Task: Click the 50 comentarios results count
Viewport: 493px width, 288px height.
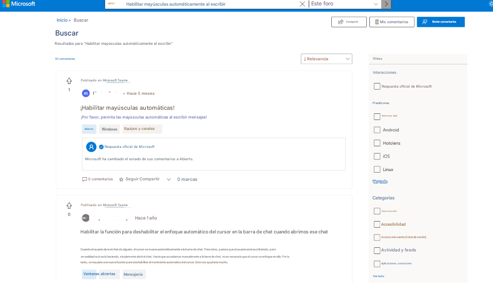Action: (65, 59)
